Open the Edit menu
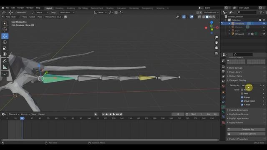Screen dimensions: 267x150 [x=13, y=8]
